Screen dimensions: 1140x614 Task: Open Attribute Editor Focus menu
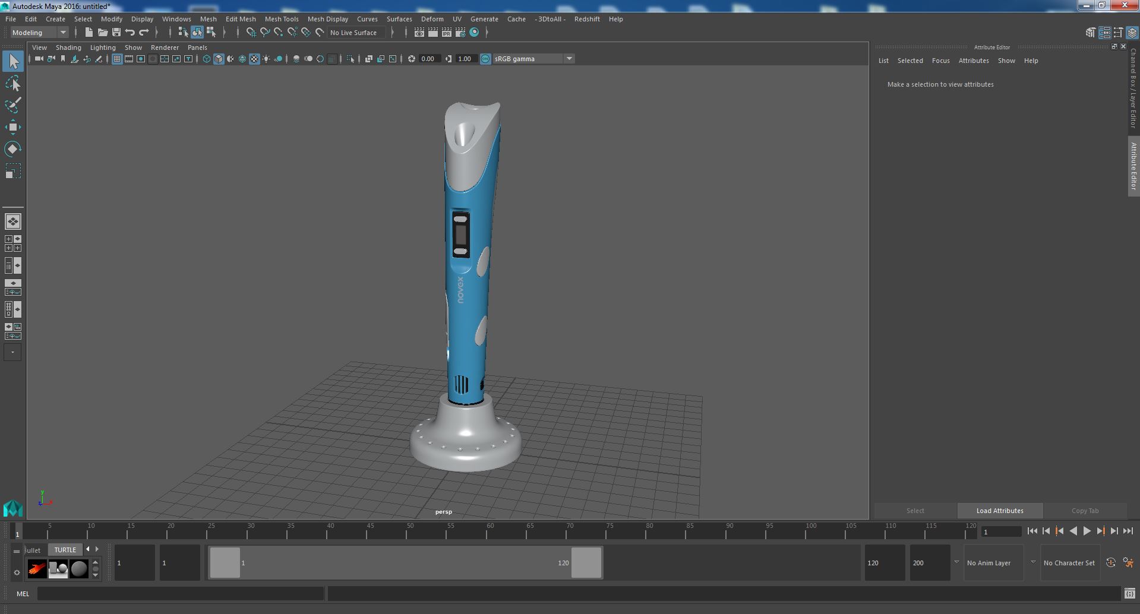click(x=940, y=61)
